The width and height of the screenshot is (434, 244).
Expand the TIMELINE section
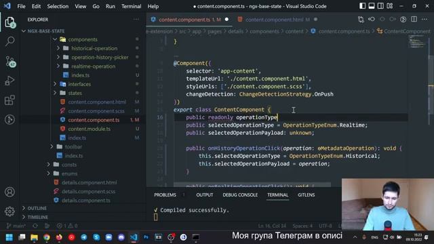coord(38,217)
